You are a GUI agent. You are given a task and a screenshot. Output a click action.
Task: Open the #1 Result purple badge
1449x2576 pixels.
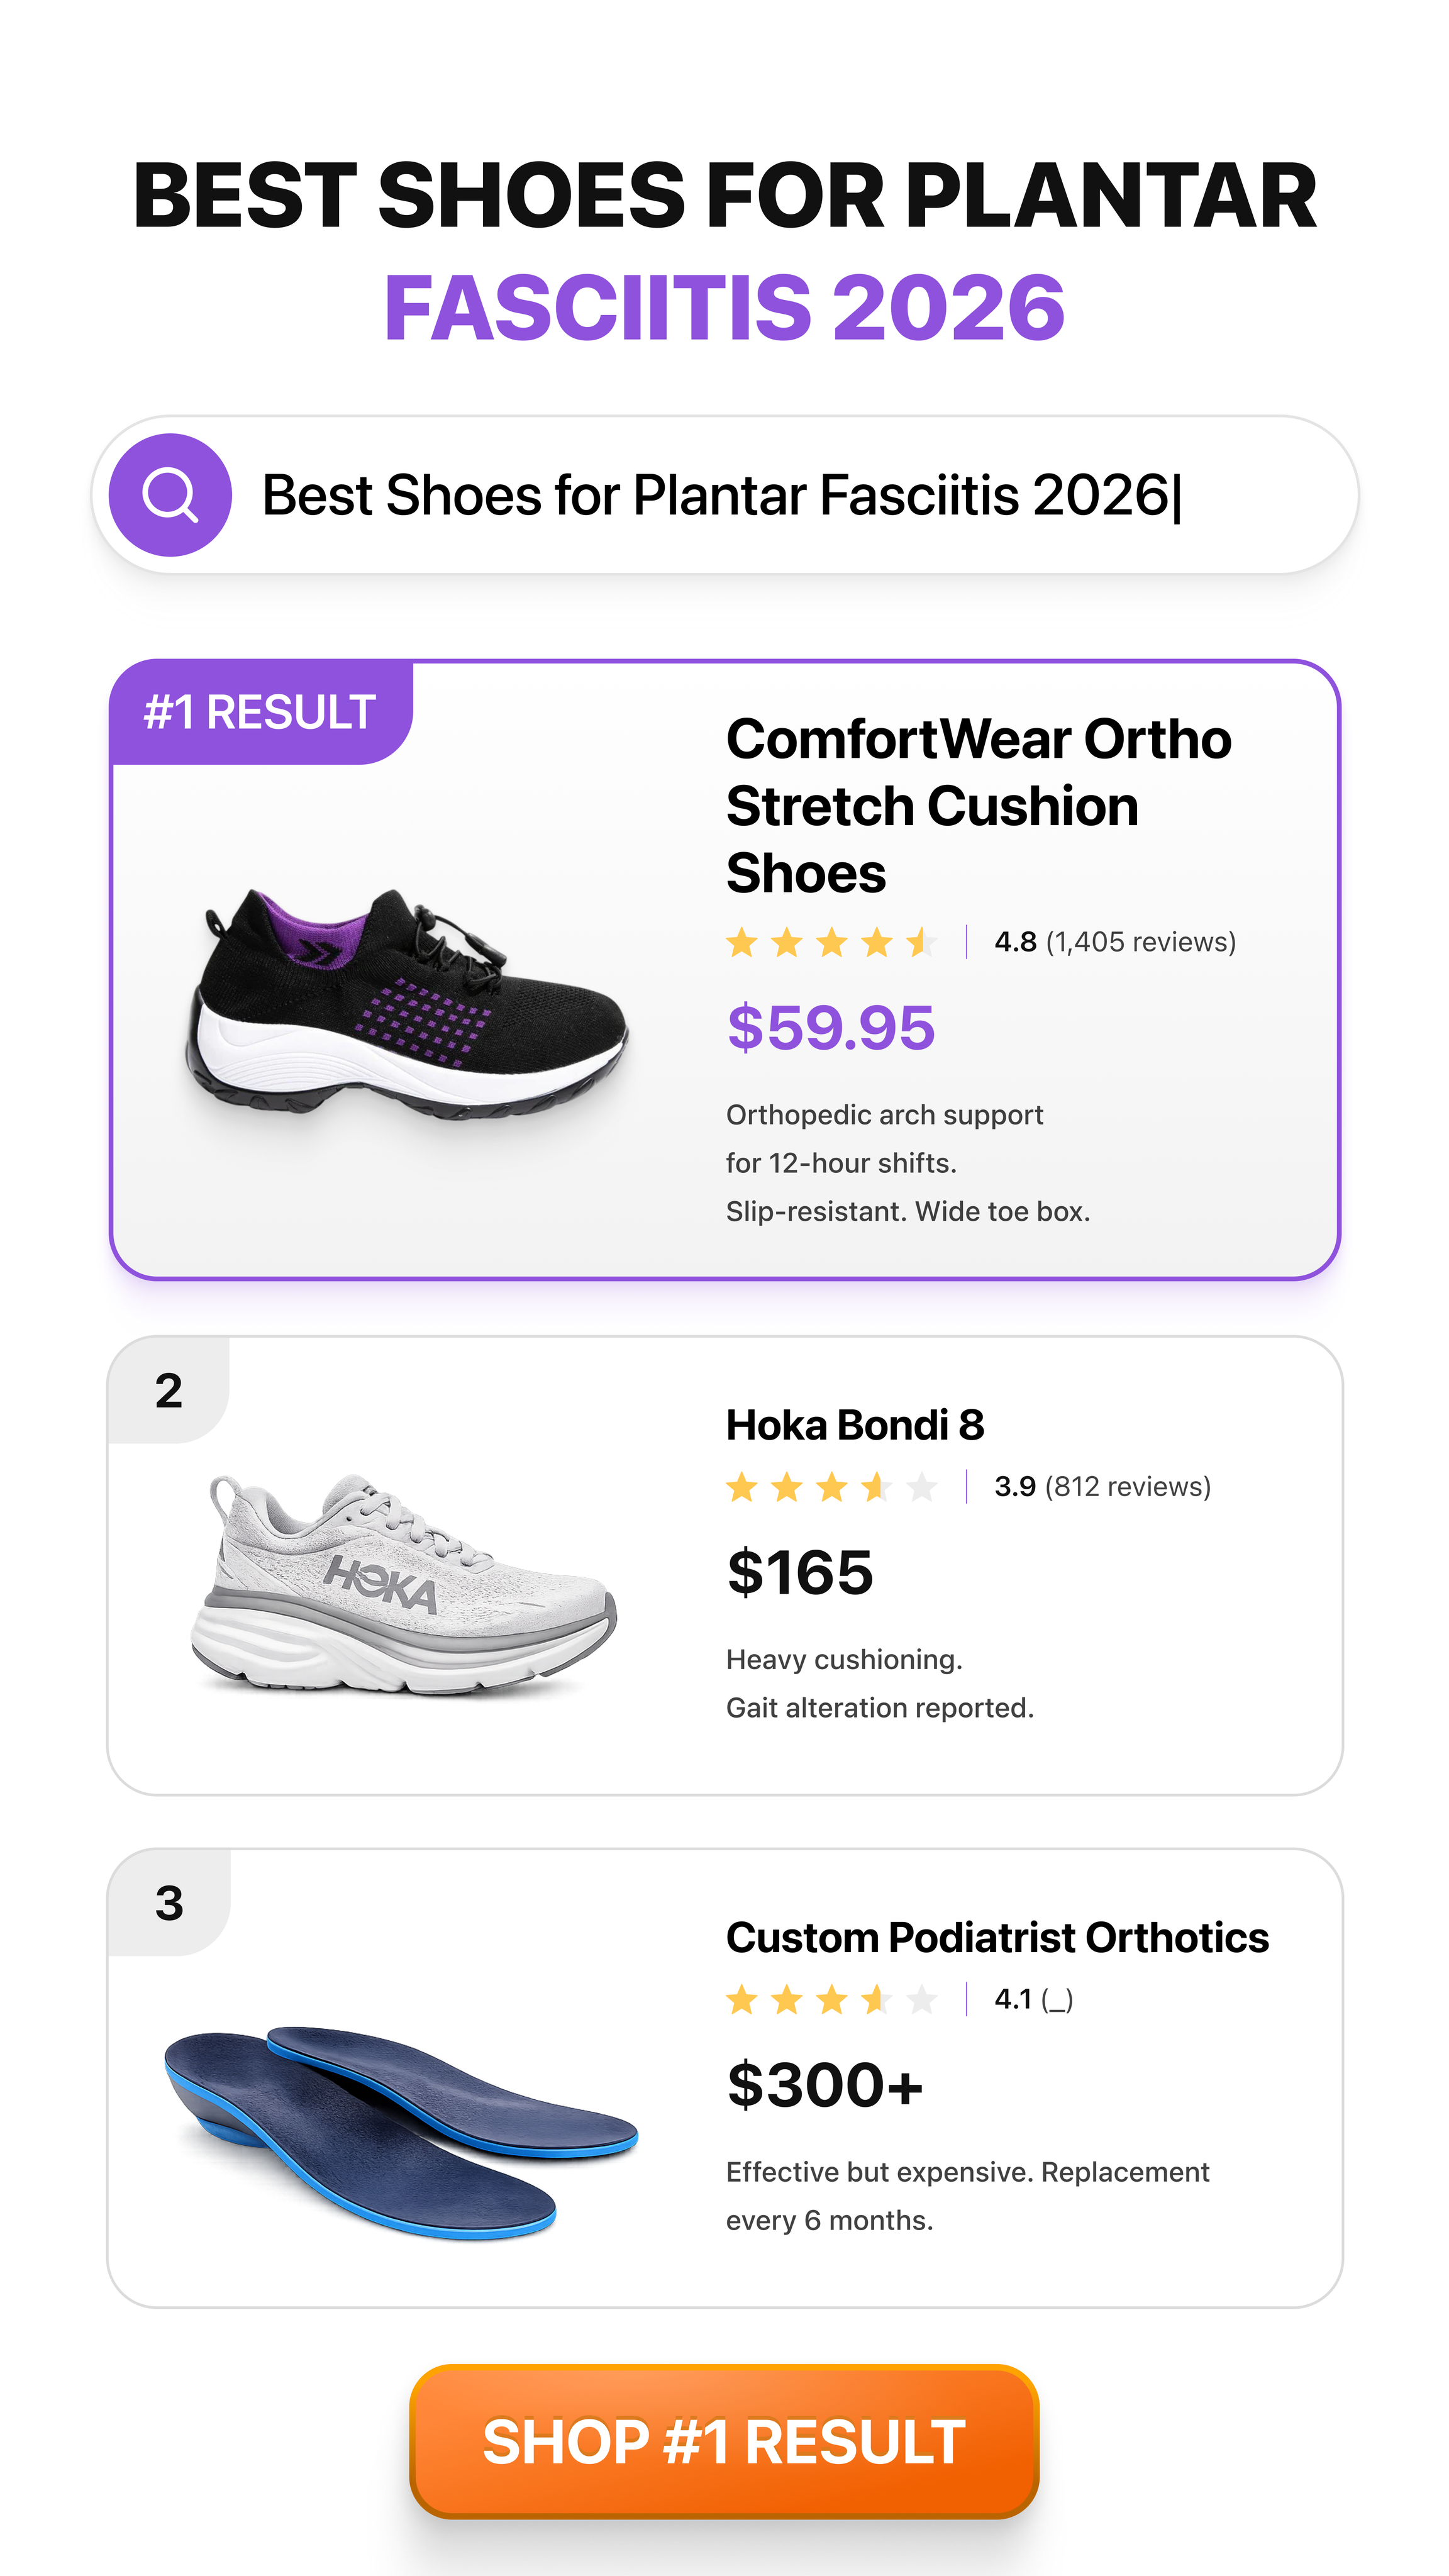tap(261, 712)
